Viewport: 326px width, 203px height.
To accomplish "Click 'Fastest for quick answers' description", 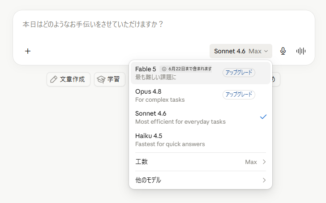I will [x=170, y=144].
